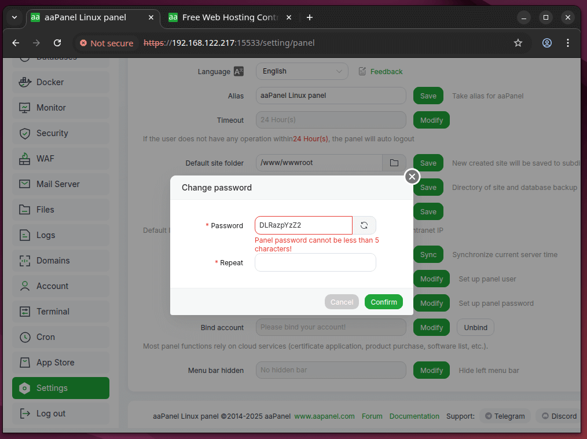Viewport: 587px width, 439px height.
Task: Click the Repeat password input field
Action: point(315,262)
